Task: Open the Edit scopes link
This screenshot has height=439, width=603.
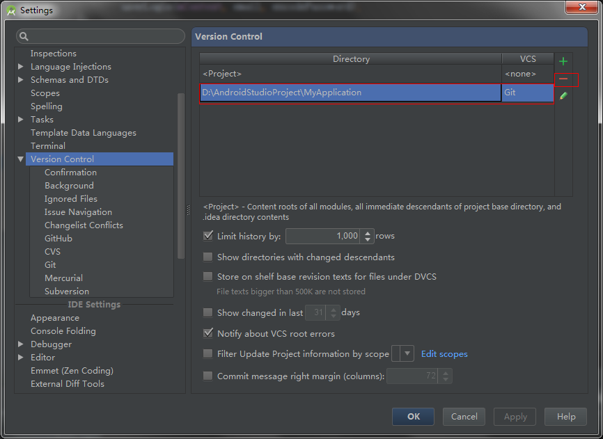Action: coord(444,354)
